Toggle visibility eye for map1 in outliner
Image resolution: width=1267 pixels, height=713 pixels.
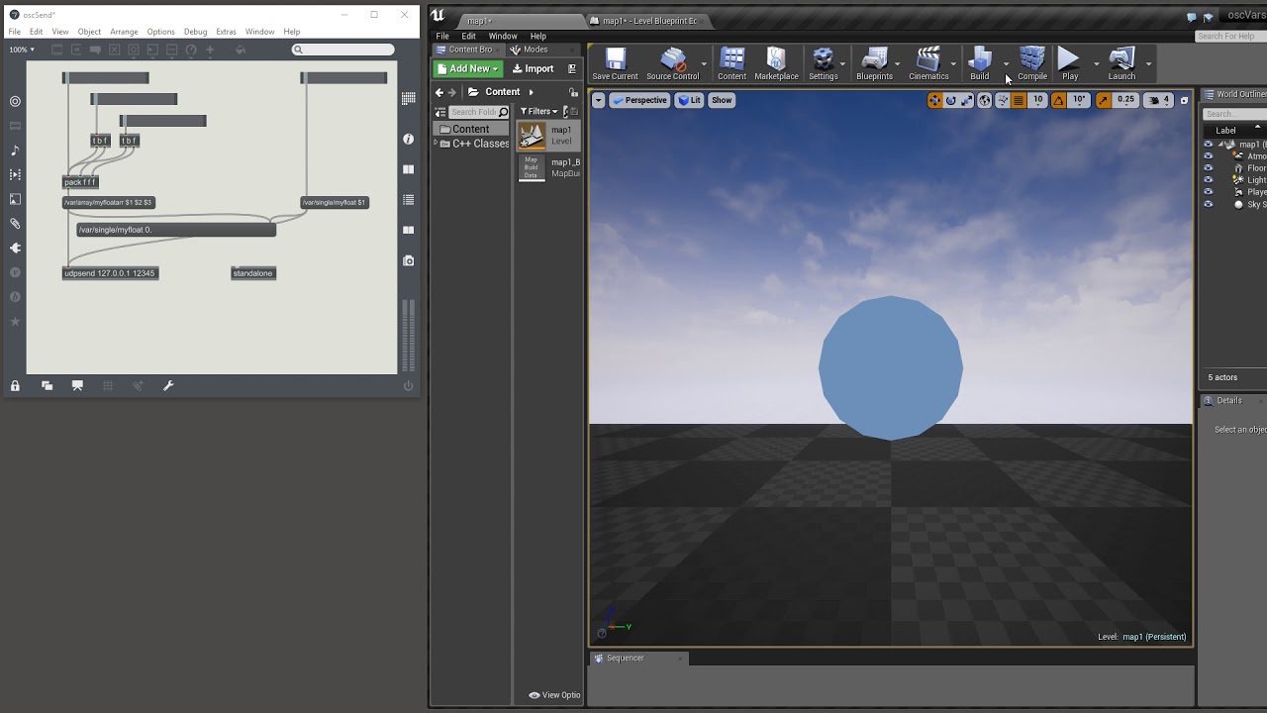(x=1208, y=145)
